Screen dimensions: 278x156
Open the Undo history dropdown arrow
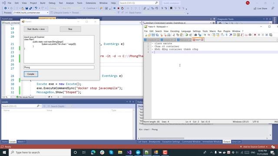(39, 8)
